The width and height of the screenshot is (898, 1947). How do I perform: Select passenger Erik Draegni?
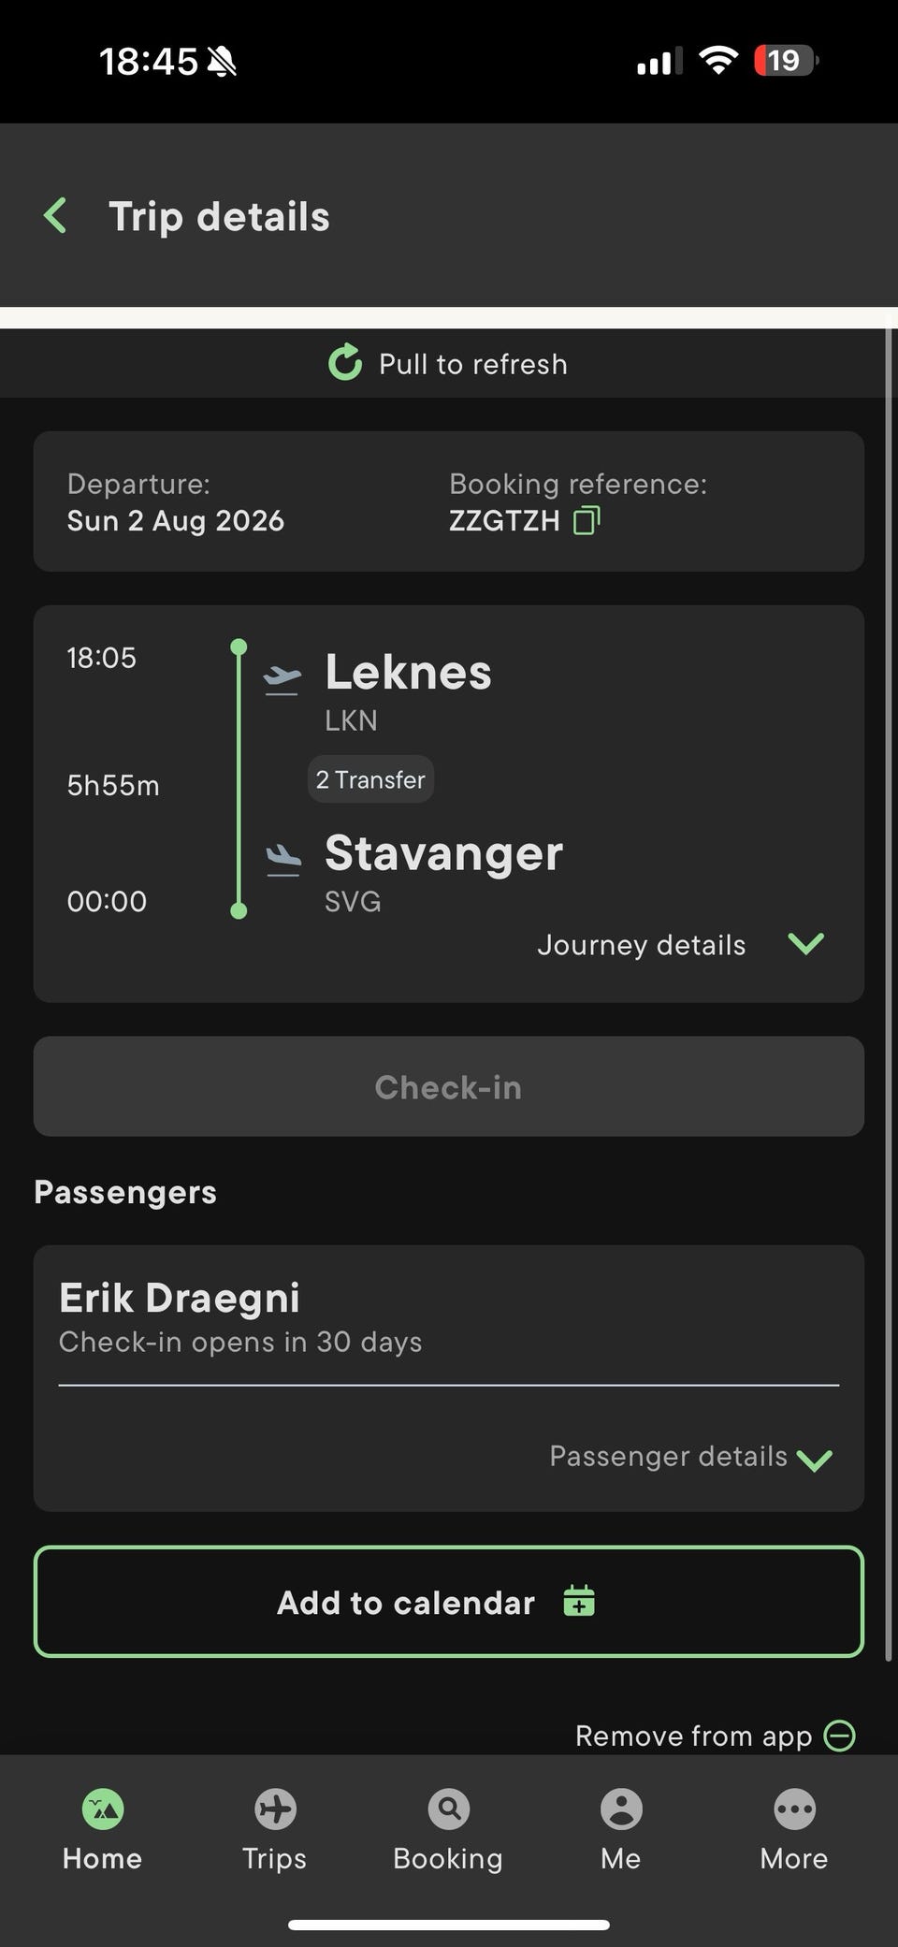tap(180, 1298)
